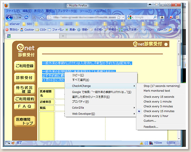Open Web Developer フォーム (Forms) menu

tap(56, 30)
